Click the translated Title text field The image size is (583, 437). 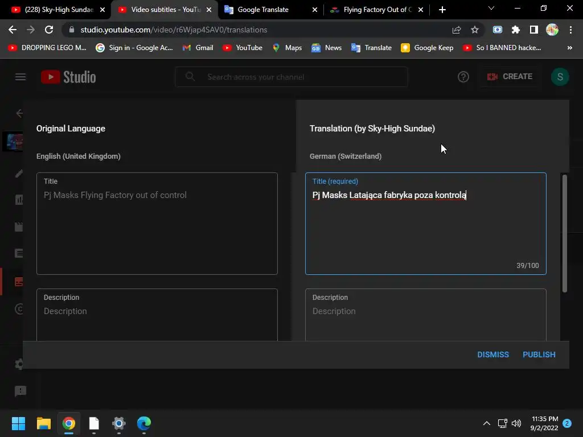coord(425,223)
